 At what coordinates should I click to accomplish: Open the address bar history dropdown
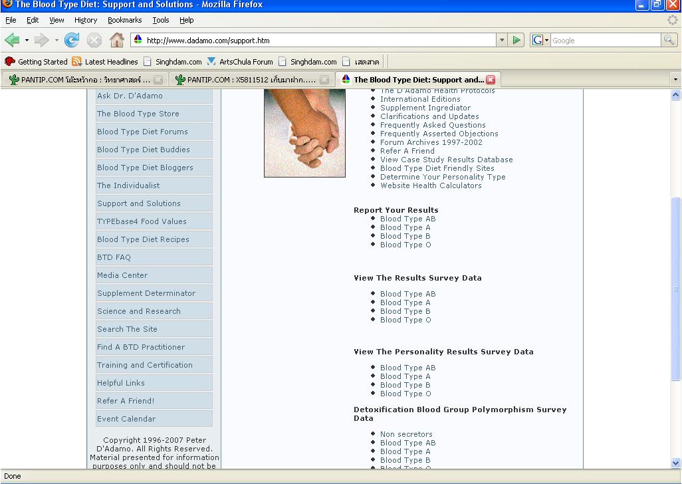[x=502, y=41]
